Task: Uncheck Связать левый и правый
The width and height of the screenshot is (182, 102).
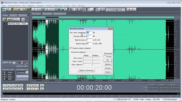Action: [x=71, y=48]
